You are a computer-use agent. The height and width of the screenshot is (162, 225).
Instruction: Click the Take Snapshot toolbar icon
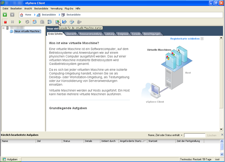click(x=35, y=22)
